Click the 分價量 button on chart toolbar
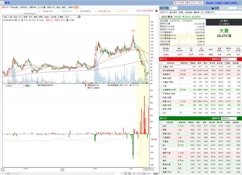242x175 pixels. (x=60, y=17)
